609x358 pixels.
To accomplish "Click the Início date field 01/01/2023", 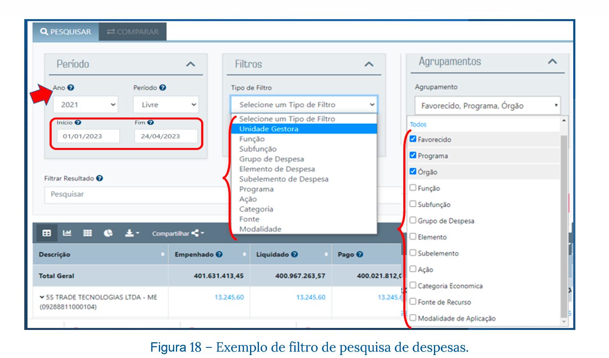I will [x=88, y=136].
